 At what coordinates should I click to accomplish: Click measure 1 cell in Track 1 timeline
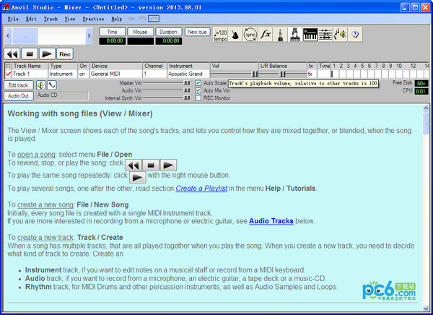(334, 74)
